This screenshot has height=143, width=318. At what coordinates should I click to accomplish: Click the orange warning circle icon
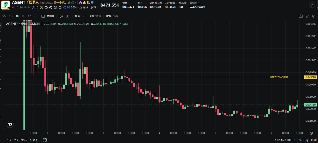41,7
